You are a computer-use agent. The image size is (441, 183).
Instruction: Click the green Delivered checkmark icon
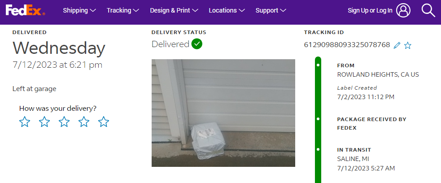pos(197,44)
